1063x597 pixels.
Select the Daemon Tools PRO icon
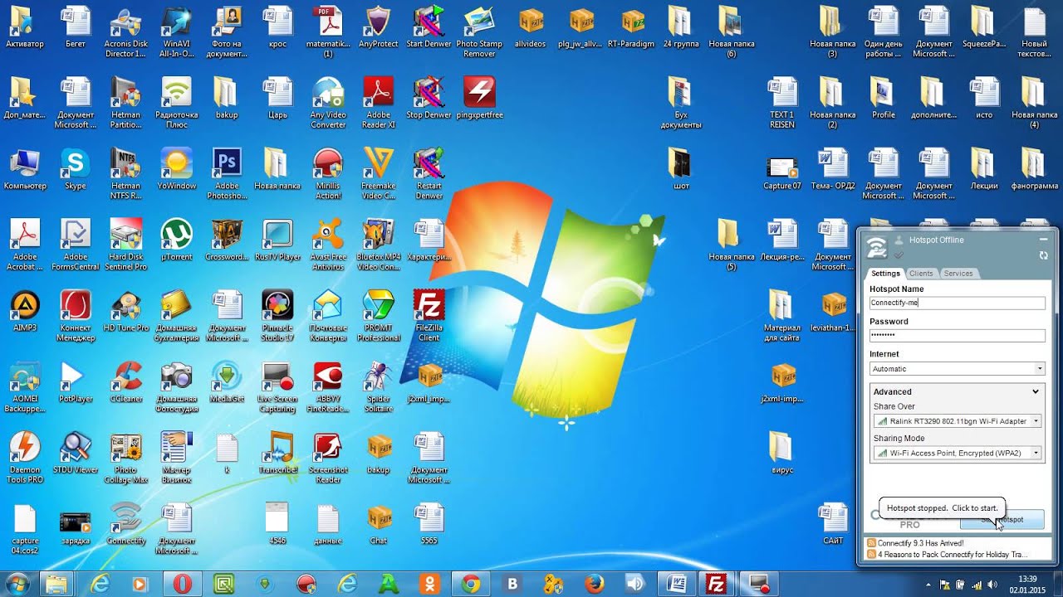coord(25,458)
